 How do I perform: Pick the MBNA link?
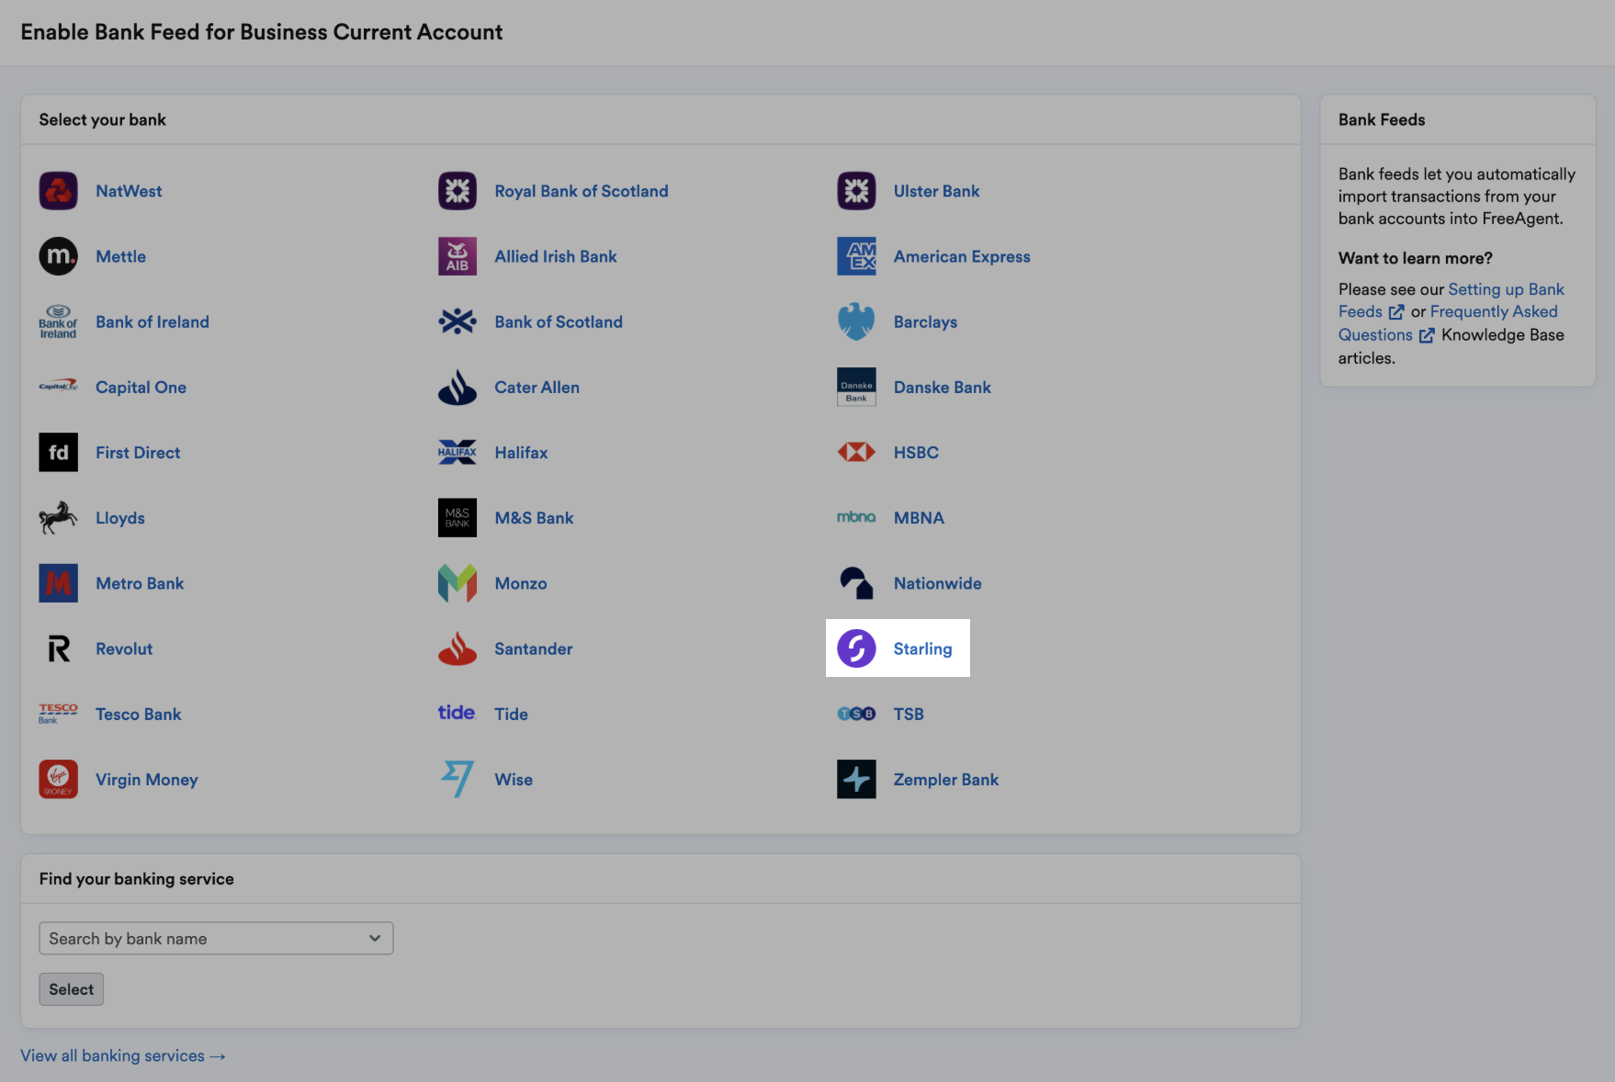click(919, 517)
